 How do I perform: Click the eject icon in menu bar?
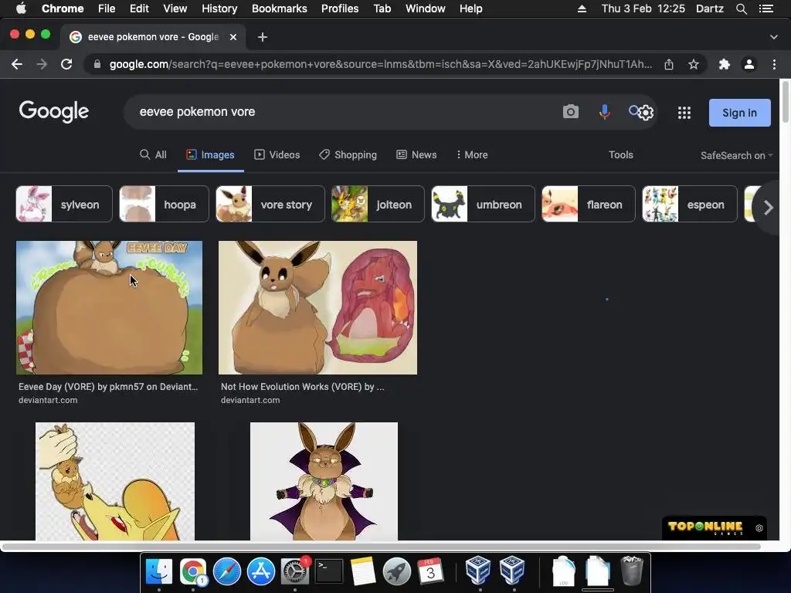582,8
